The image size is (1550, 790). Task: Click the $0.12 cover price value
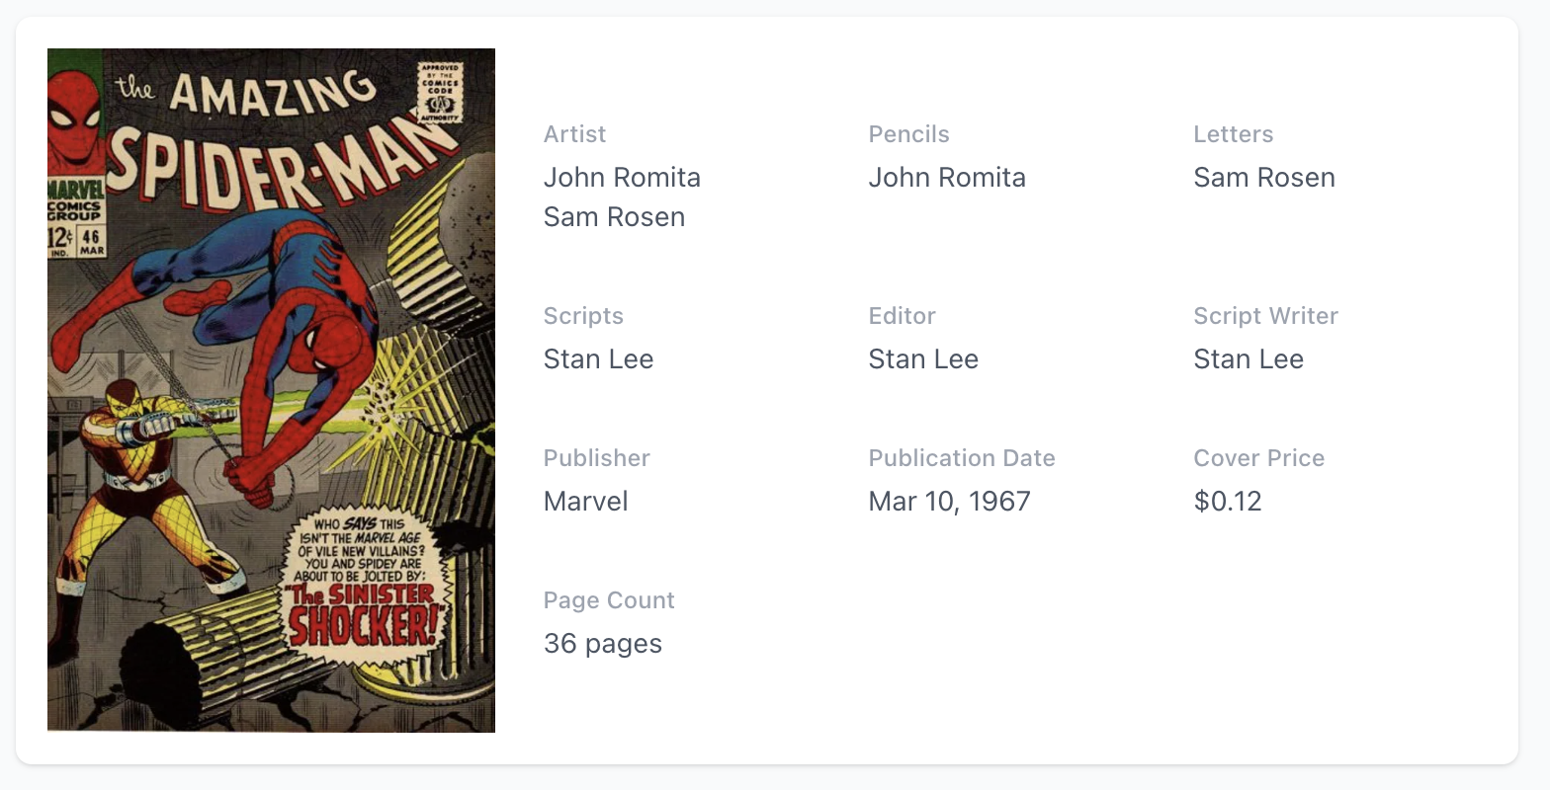[1227, 502]
